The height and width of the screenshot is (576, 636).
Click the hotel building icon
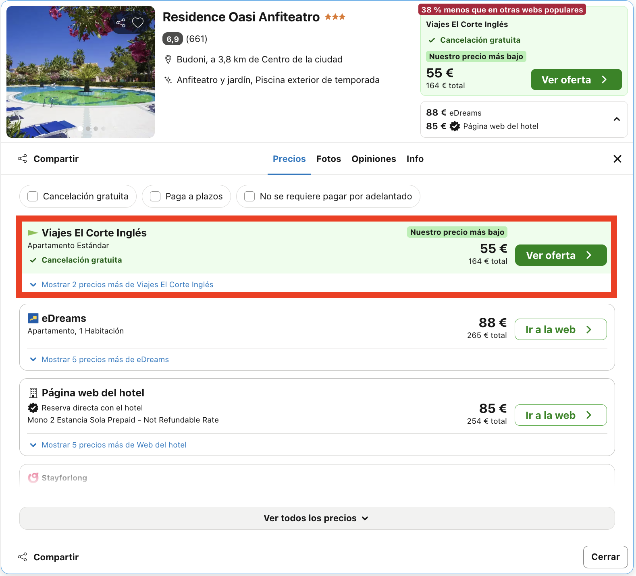pos(33,393)
